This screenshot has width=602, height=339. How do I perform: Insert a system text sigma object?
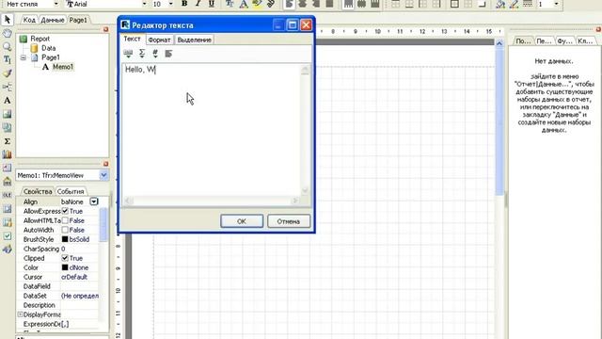(7, 141)
